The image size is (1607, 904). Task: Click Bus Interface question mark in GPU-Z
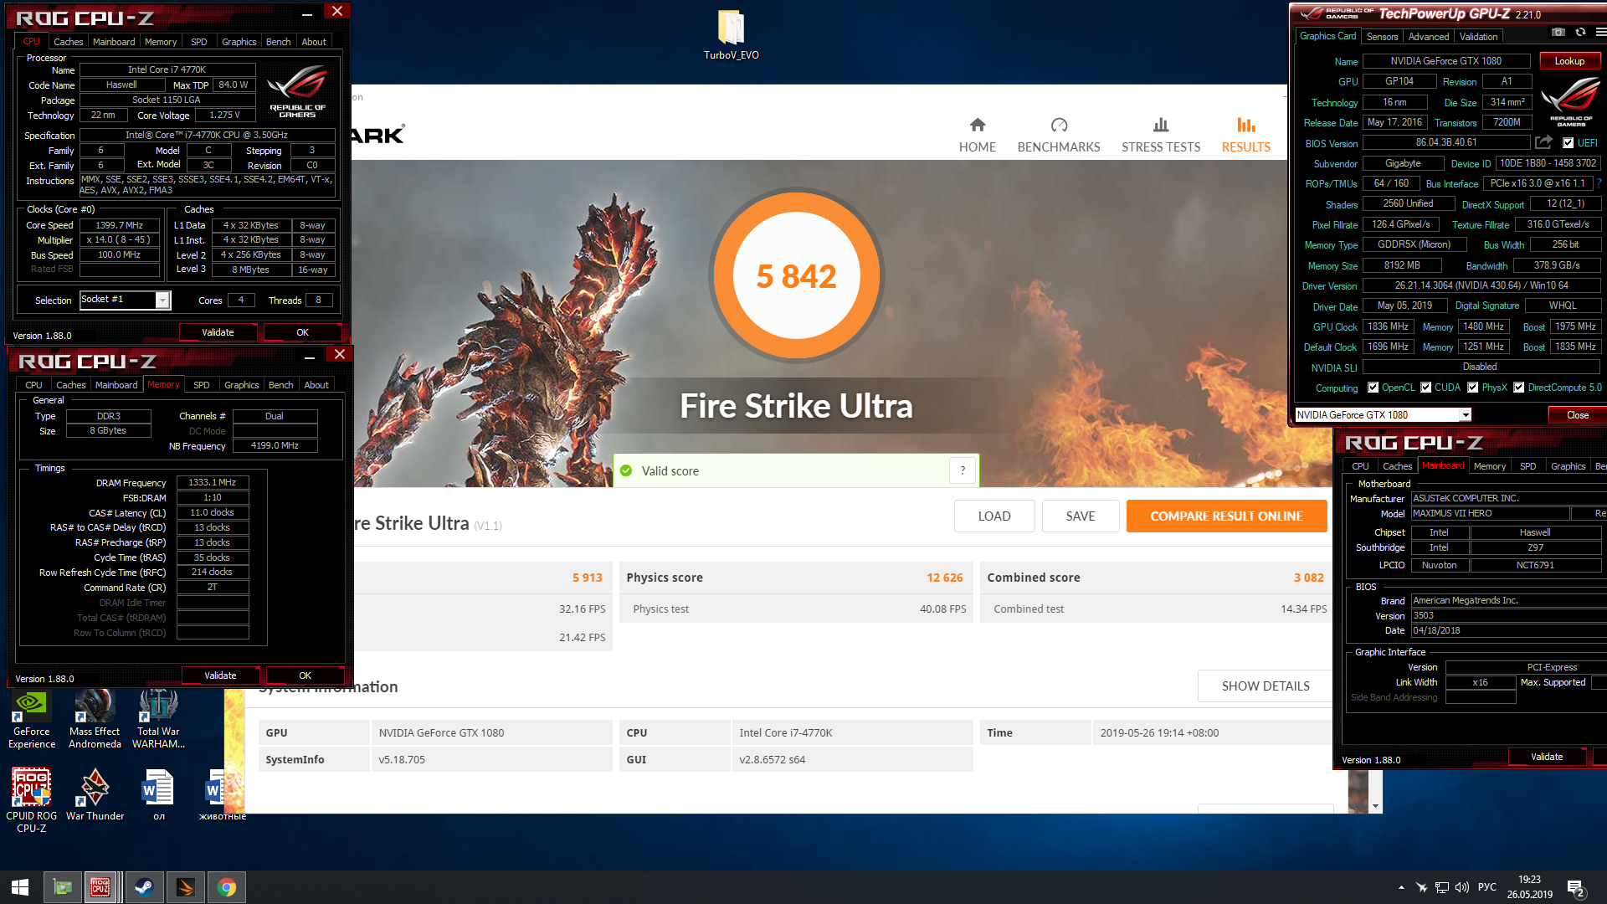(x=1599, y=183)
